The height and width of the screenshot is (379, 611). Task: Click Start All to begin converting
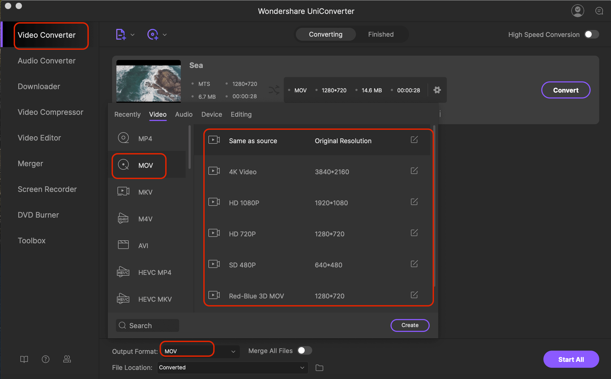click(572, 359)
